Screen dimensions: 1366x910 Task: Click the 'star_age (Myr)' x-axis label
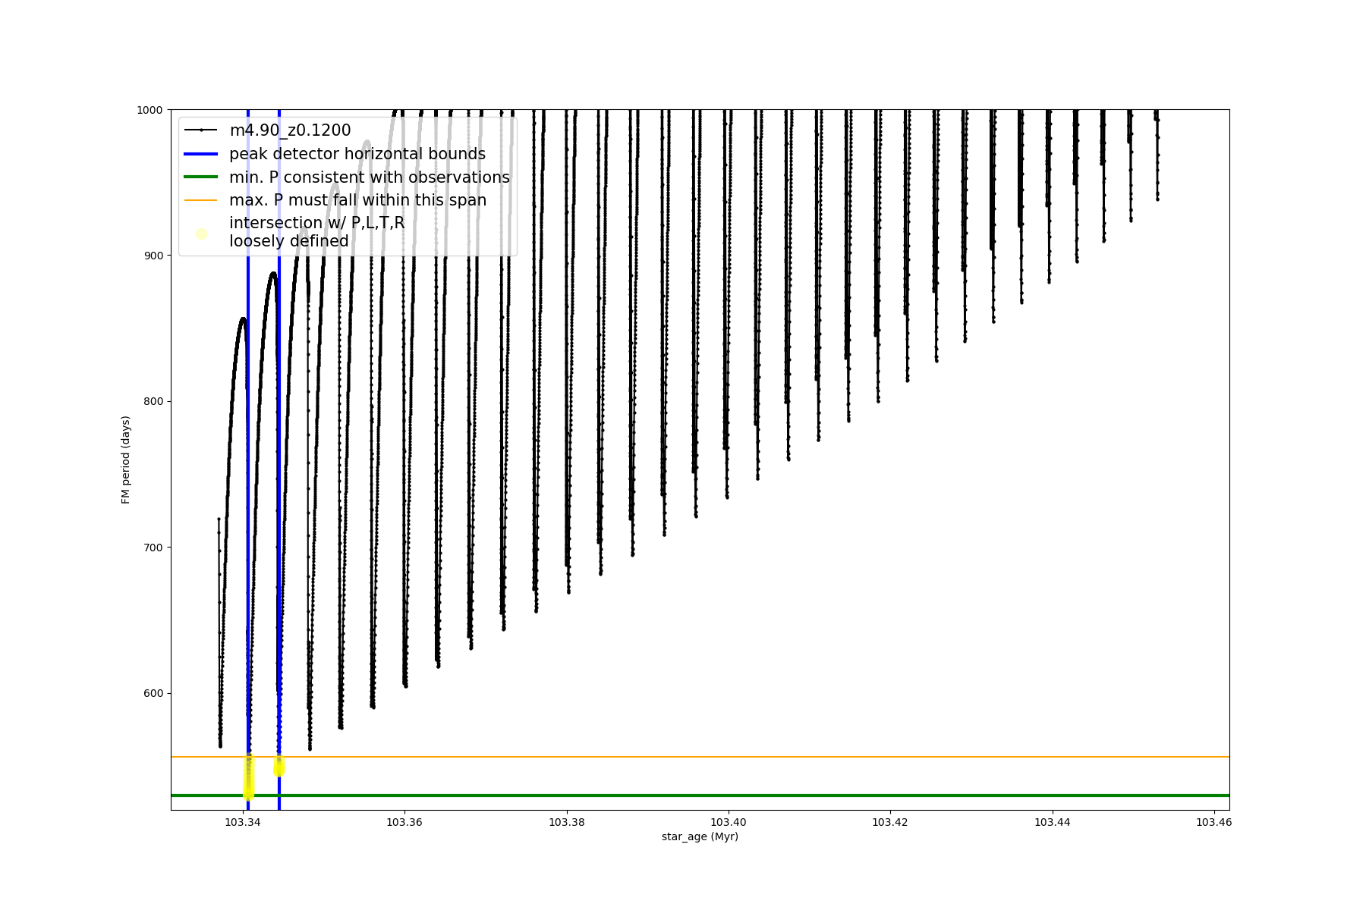700,836
